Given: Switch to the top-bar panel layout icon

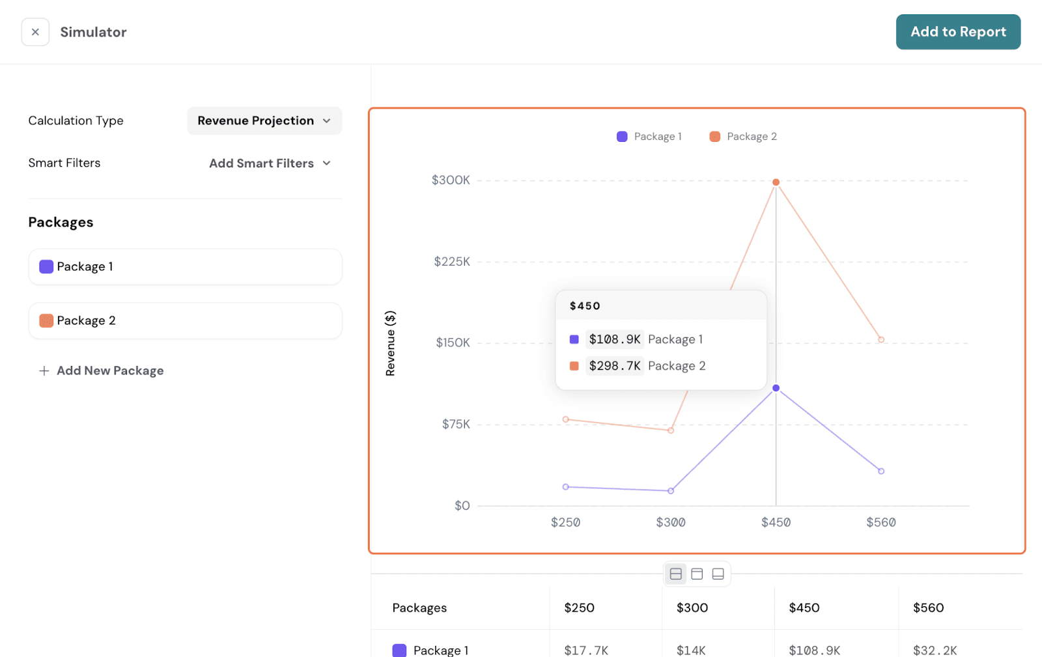Looking at the screenshot, I should pyautogui.click(x=697, y=574).
